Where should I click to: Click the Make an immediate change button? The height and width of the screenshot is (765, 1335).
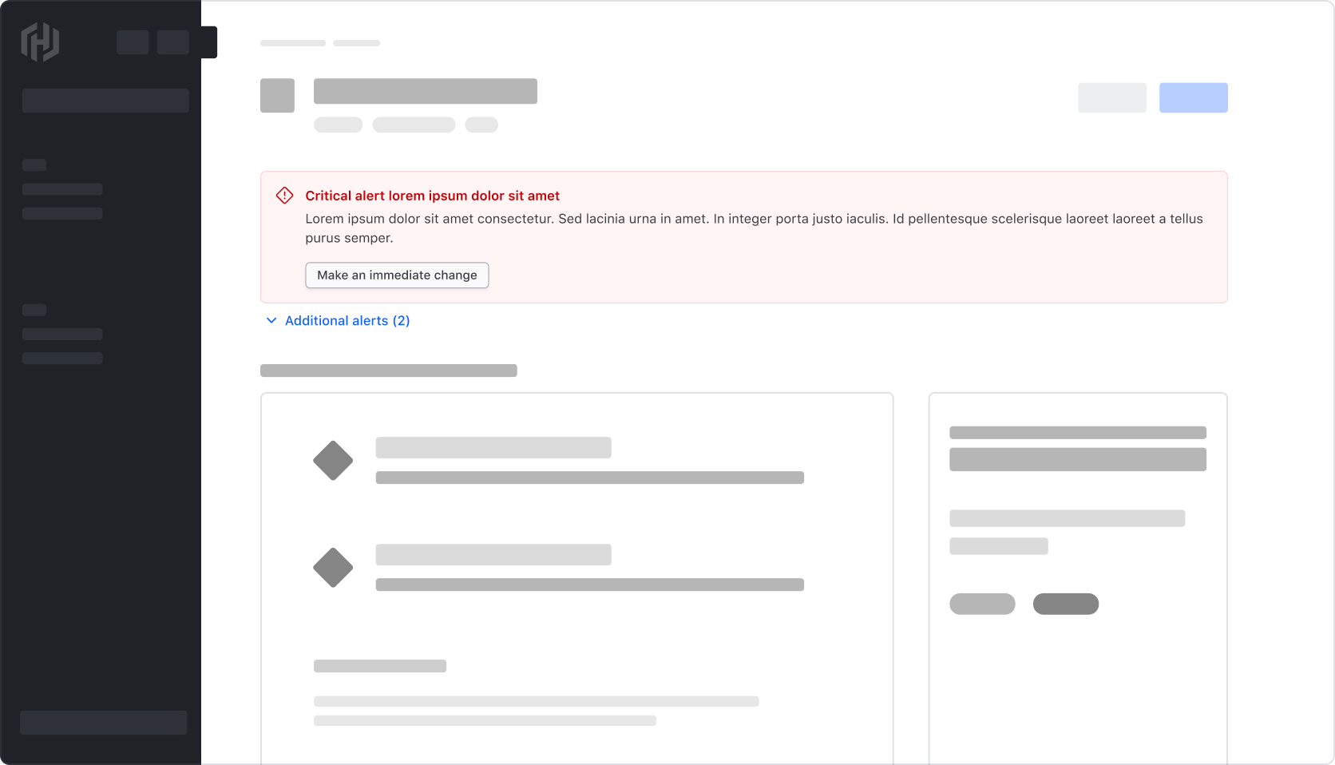coord(396,275)
